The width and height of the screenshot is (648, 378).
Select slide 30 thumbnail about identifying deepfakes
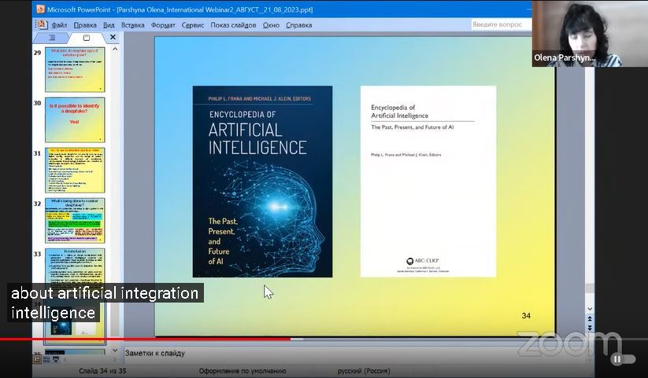pyautogui.click(x=75, y=119)
